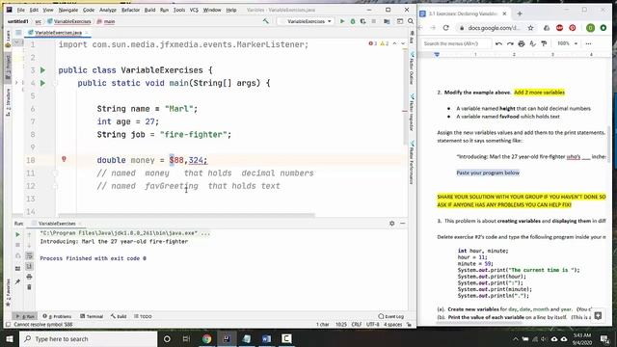Viewport: 617px width, 347px height.
Task: Select the VariableExercises.java editor tab
Action: [x=58, y=33]
